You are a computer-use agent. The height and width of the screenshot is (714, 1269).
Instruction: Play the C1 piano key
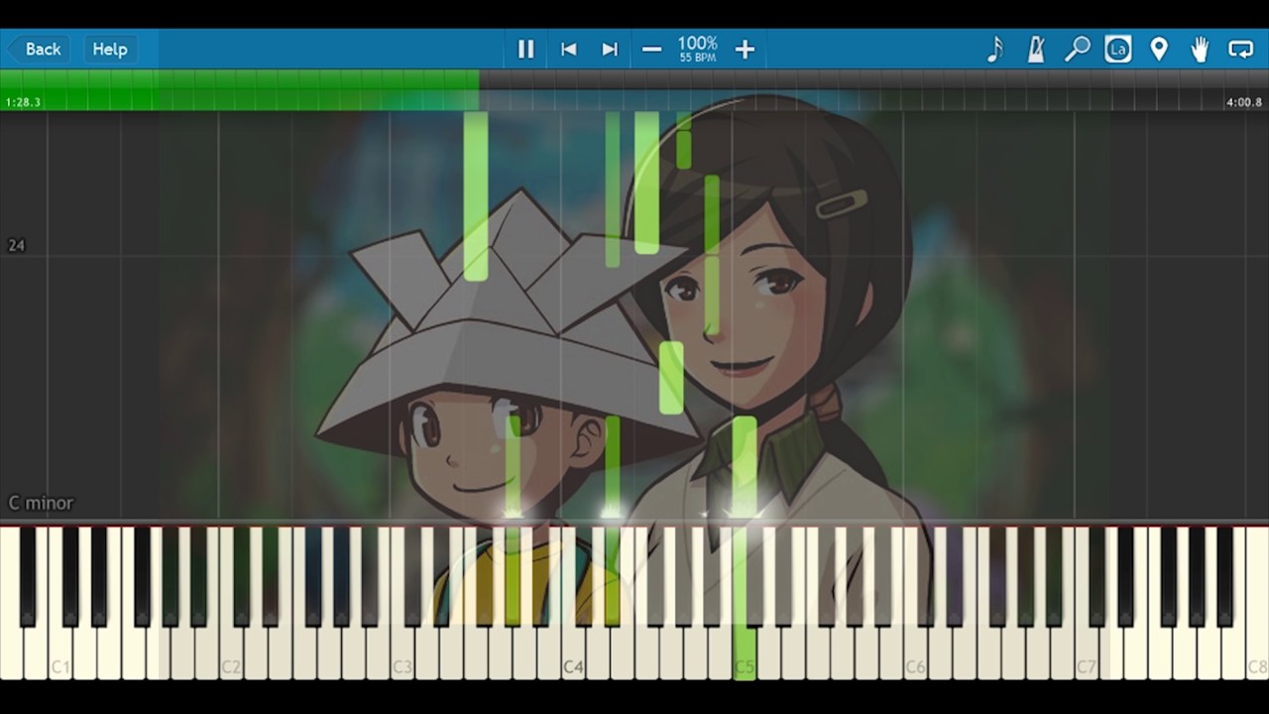click(60, 654)
